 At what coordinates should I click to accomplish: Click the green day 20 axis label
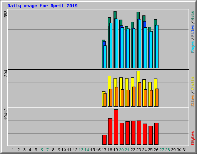[121, 150]
